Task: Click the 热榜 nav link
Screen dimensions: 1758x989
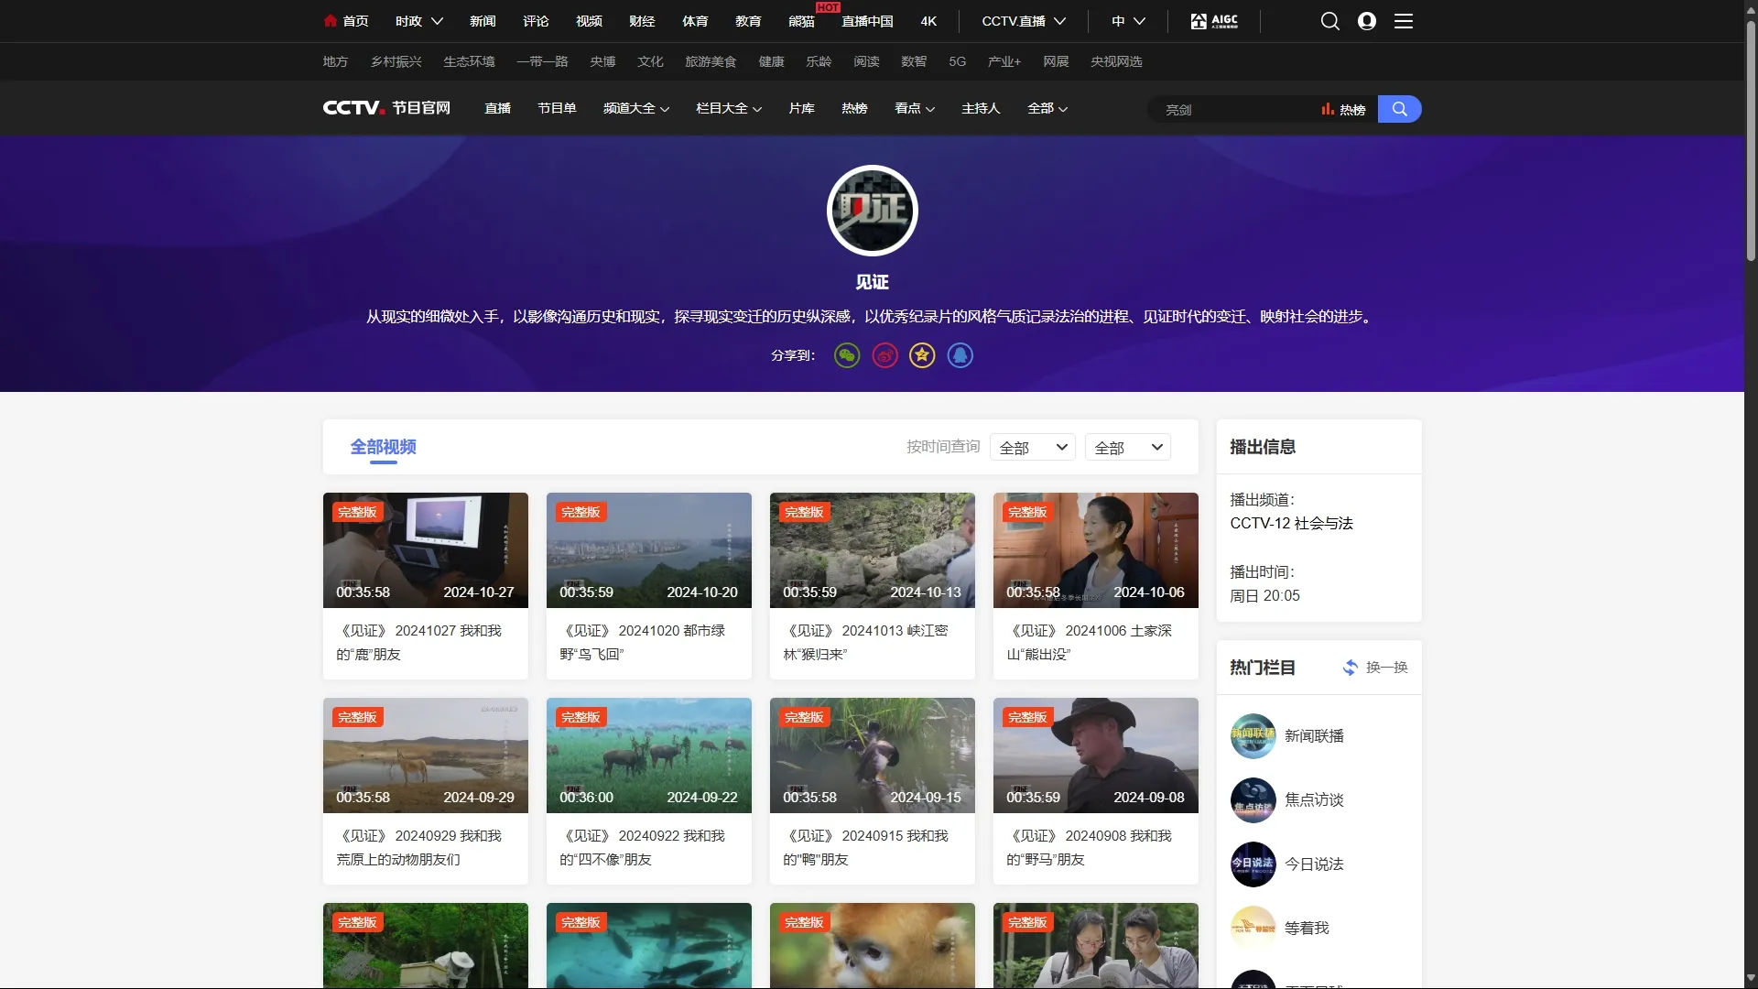Action: click(x=854, y=108)
